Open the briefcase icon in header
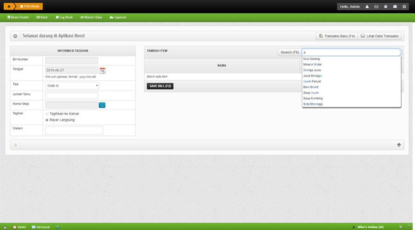Screen dimensions: 415x230 [x=395, y=7]
